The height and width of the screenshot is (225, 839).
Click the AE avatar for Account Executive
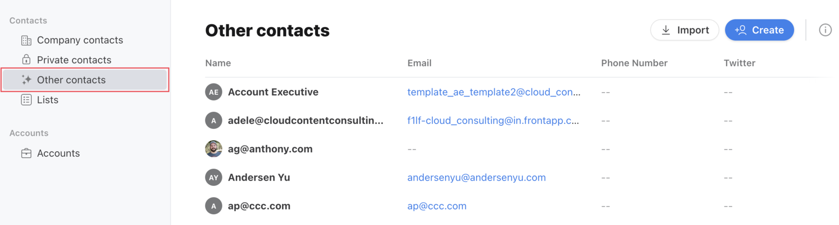coord(214,92)
